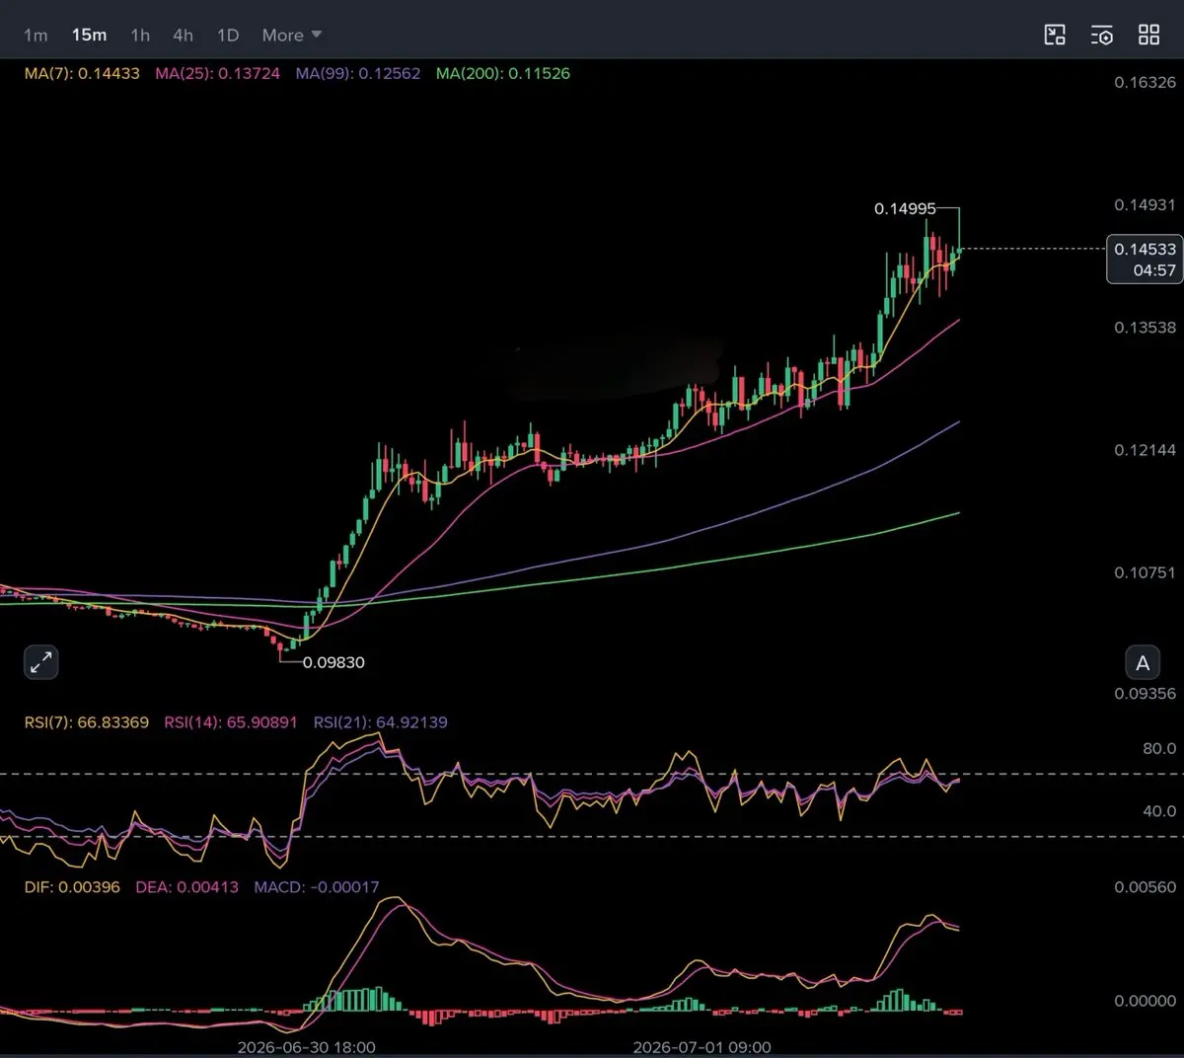Choose the 4h interval
The width and height of the screenshot is (1184, 1058).
[183, 36]
